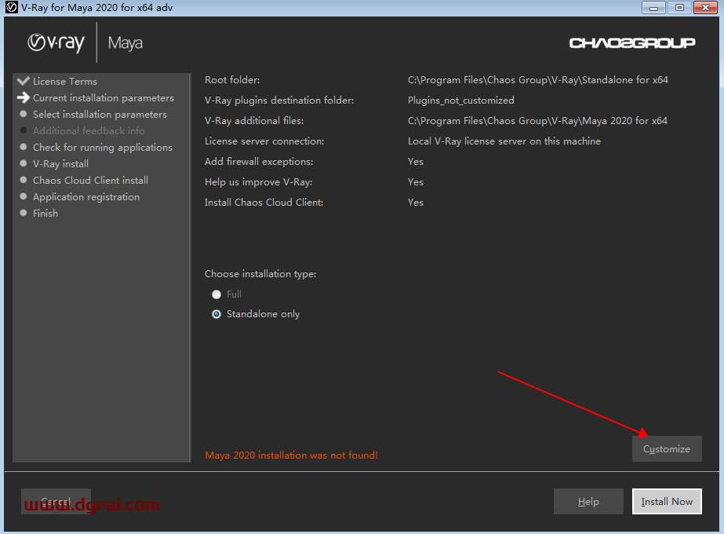The width and height of the screenshot is (724, 534).
Task: Select the Select installation parameters step
Action: pyautogui.click(x=100, y=115)
